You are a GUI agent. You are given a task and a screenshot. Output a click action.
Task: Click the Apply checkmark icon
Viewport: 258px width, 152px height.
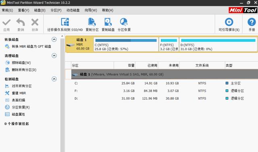tap(6, 23)
